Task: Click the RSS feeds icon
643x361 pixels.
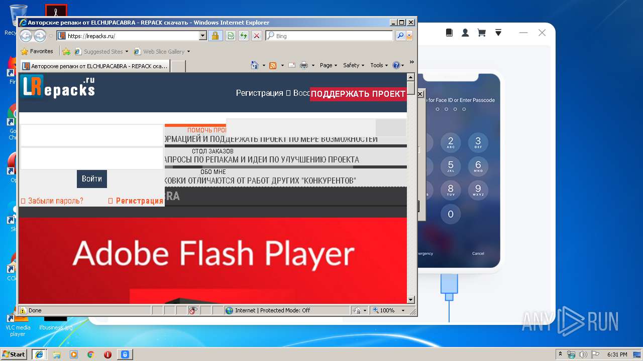Action: tap(273, 65)
